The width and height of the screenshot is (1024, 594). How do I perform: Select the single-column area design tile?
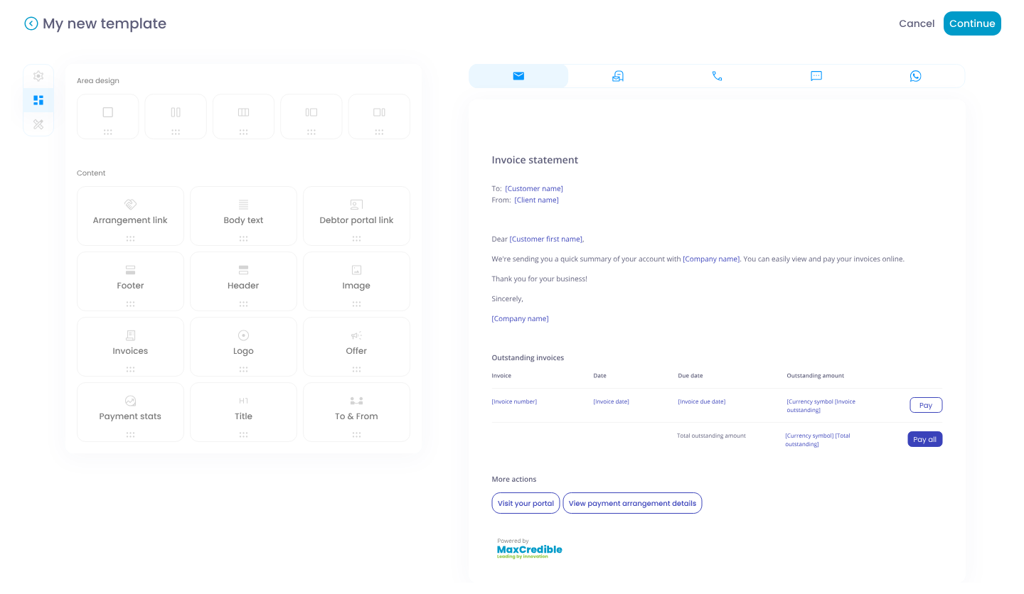coord(107,116)
